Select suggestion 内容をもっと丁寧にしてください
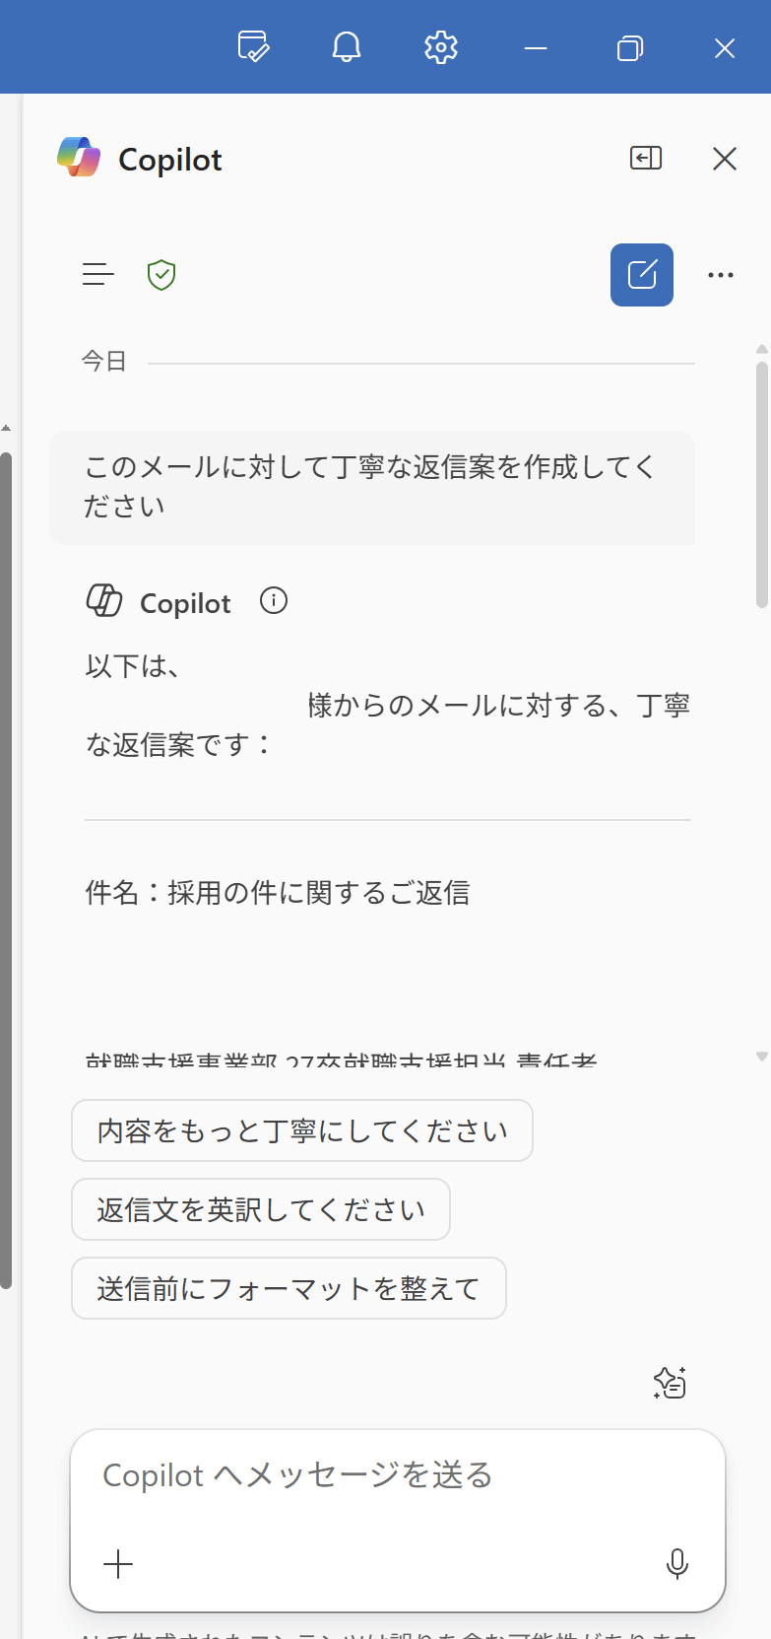 (302, 1130)
